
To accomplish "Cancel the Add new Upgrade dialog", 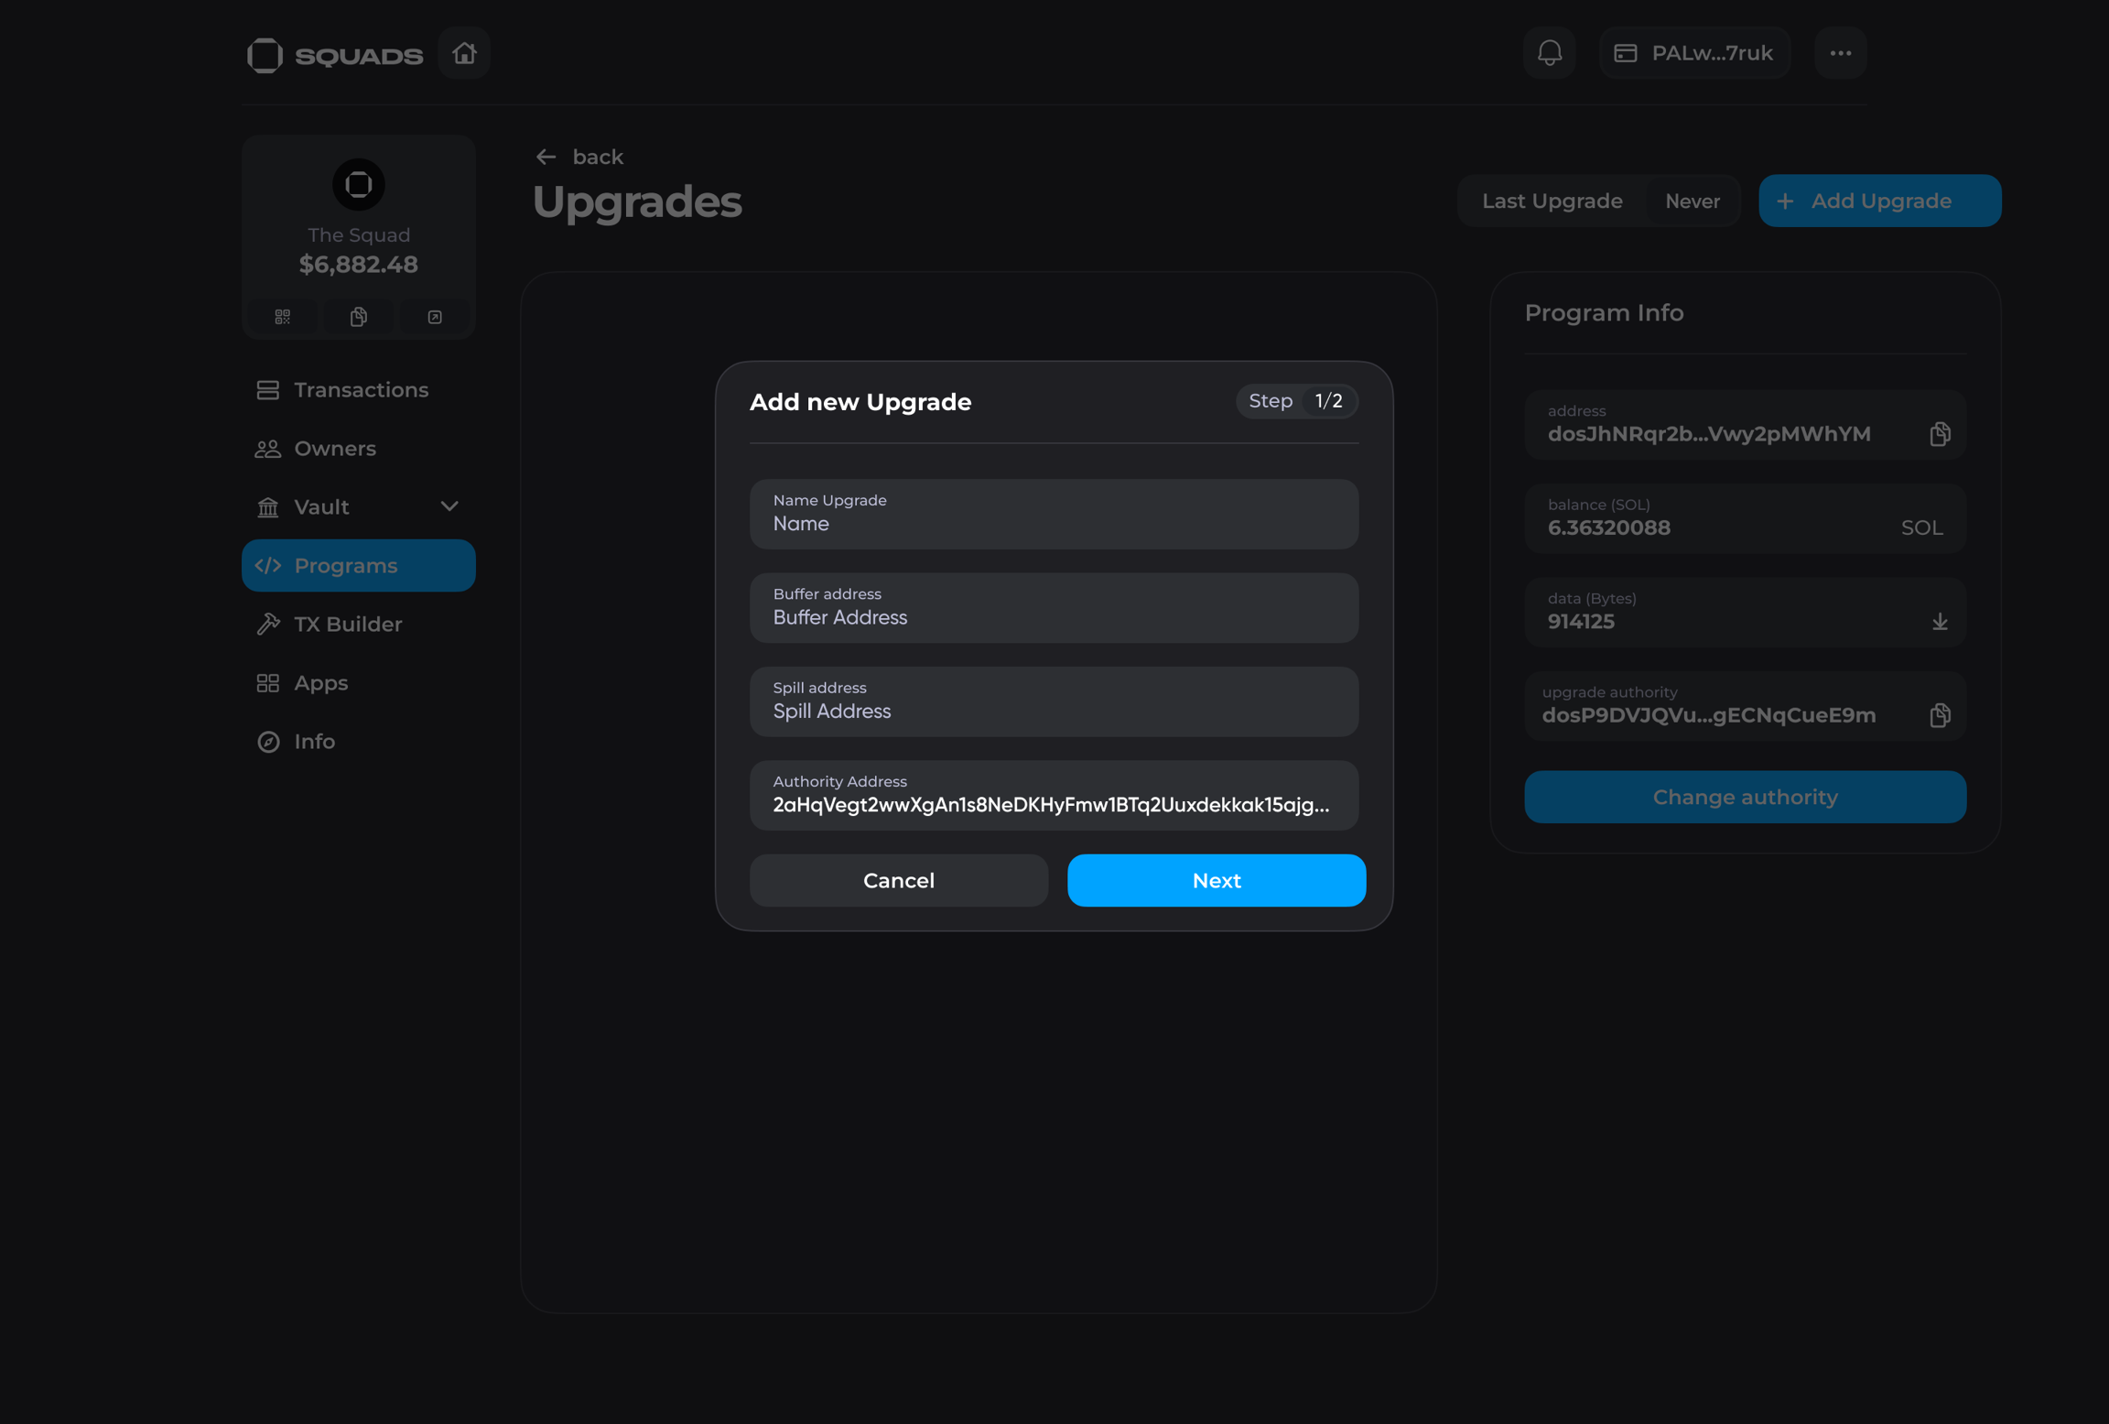I will pyautogui.click(x=898, y=880).
